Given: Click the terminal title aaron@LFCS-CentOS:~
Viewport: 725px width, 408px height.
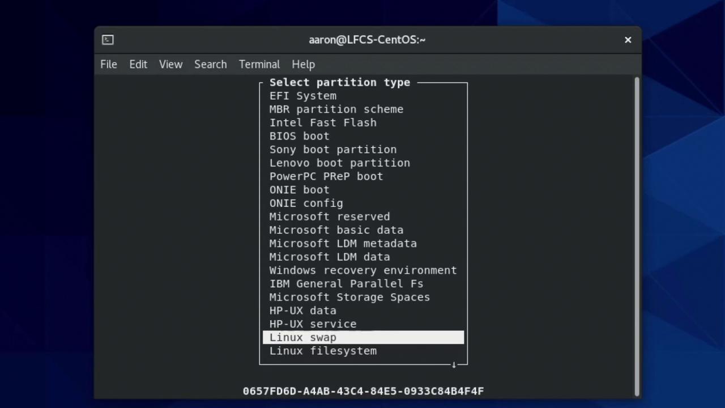Looking at the screenshot, I should (367, 40).
